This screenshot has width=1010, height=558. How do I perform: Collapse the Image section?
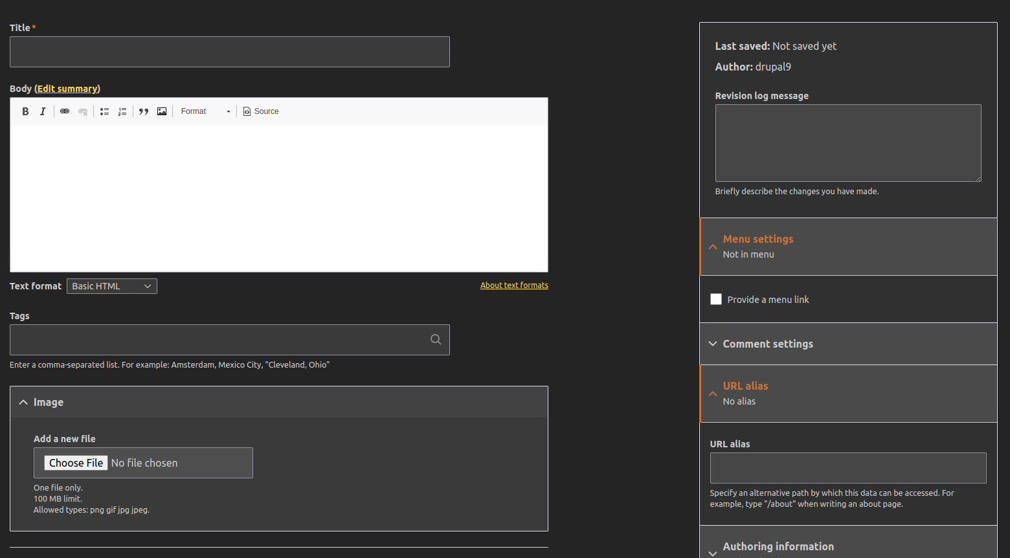[49, 402]
